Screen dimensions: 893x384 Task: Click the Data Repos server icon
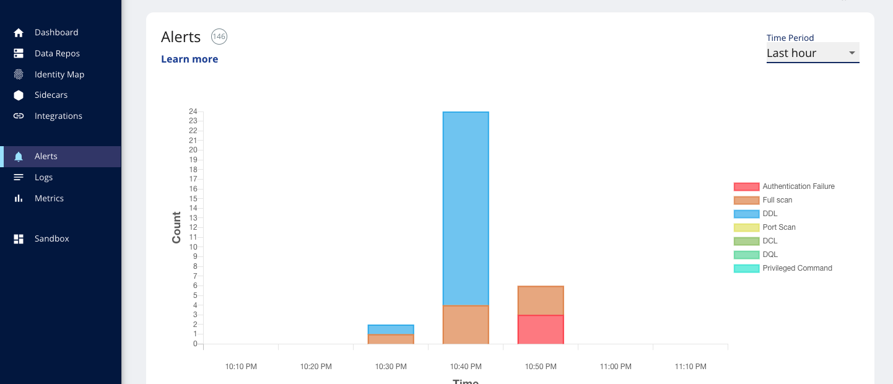19,54
